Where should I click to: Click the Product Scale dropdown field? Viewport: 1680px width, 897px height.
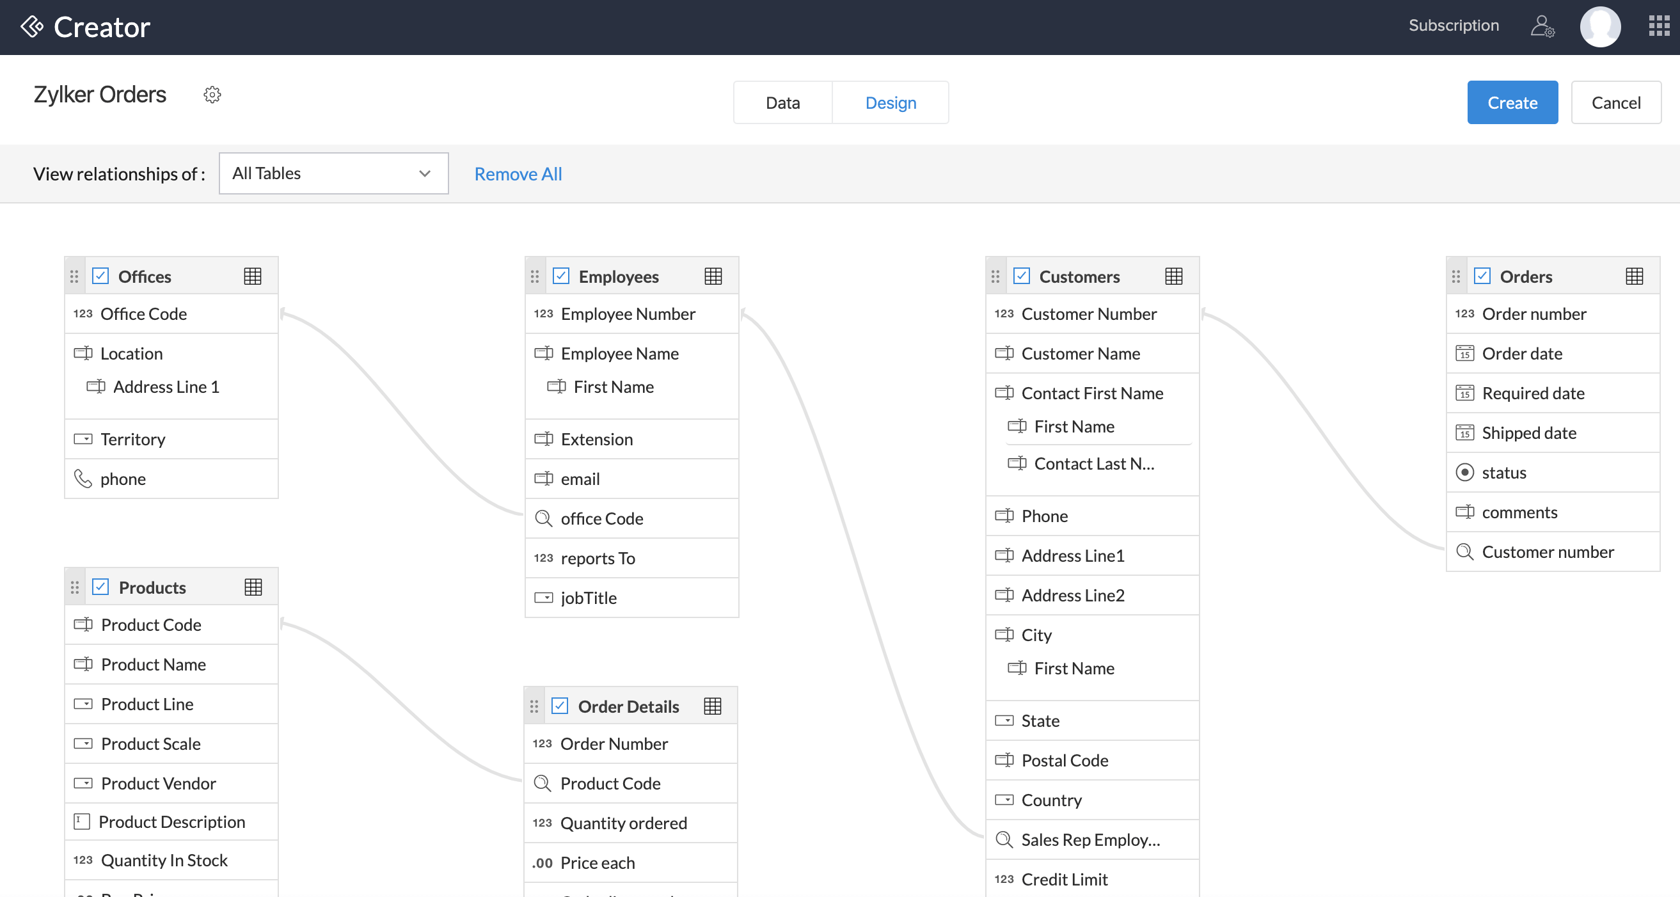[x=171, y=743]
